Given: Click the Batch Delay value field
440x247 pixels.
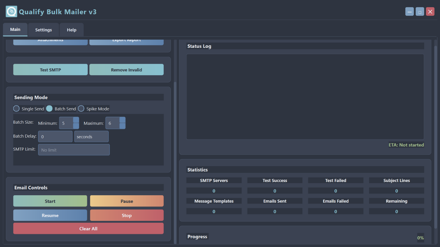Looking at the screenshot, I should pyautogui.click(x=55, y=137).
